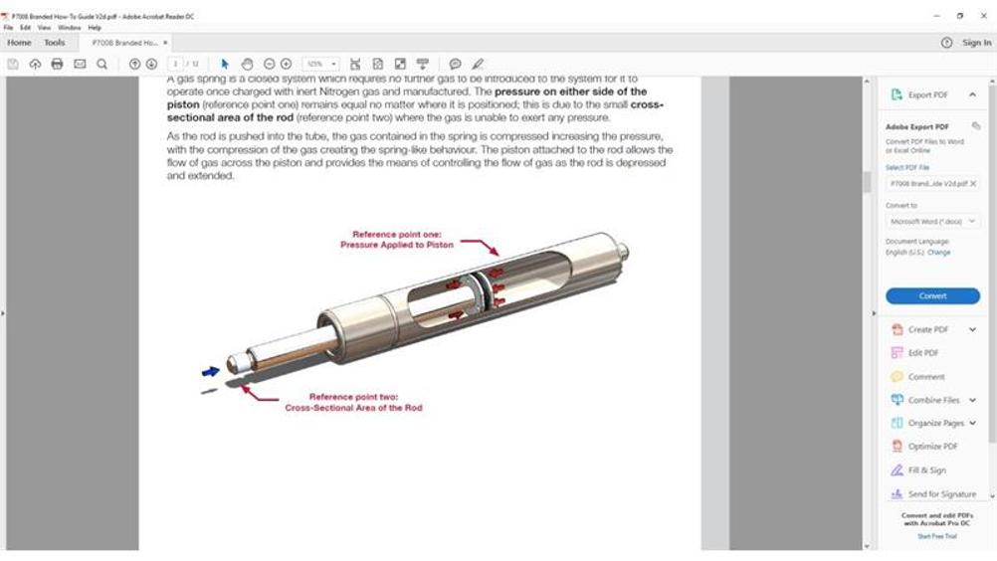997x561 pixels.
Task: Expand the Combine Files chevron
Action: click(973, 400)
